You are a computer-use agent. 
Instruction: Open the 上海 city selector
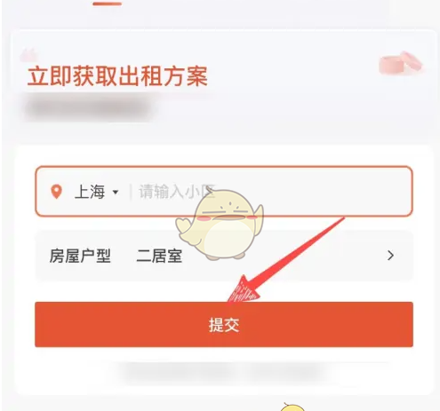click(x=90, y=192)
